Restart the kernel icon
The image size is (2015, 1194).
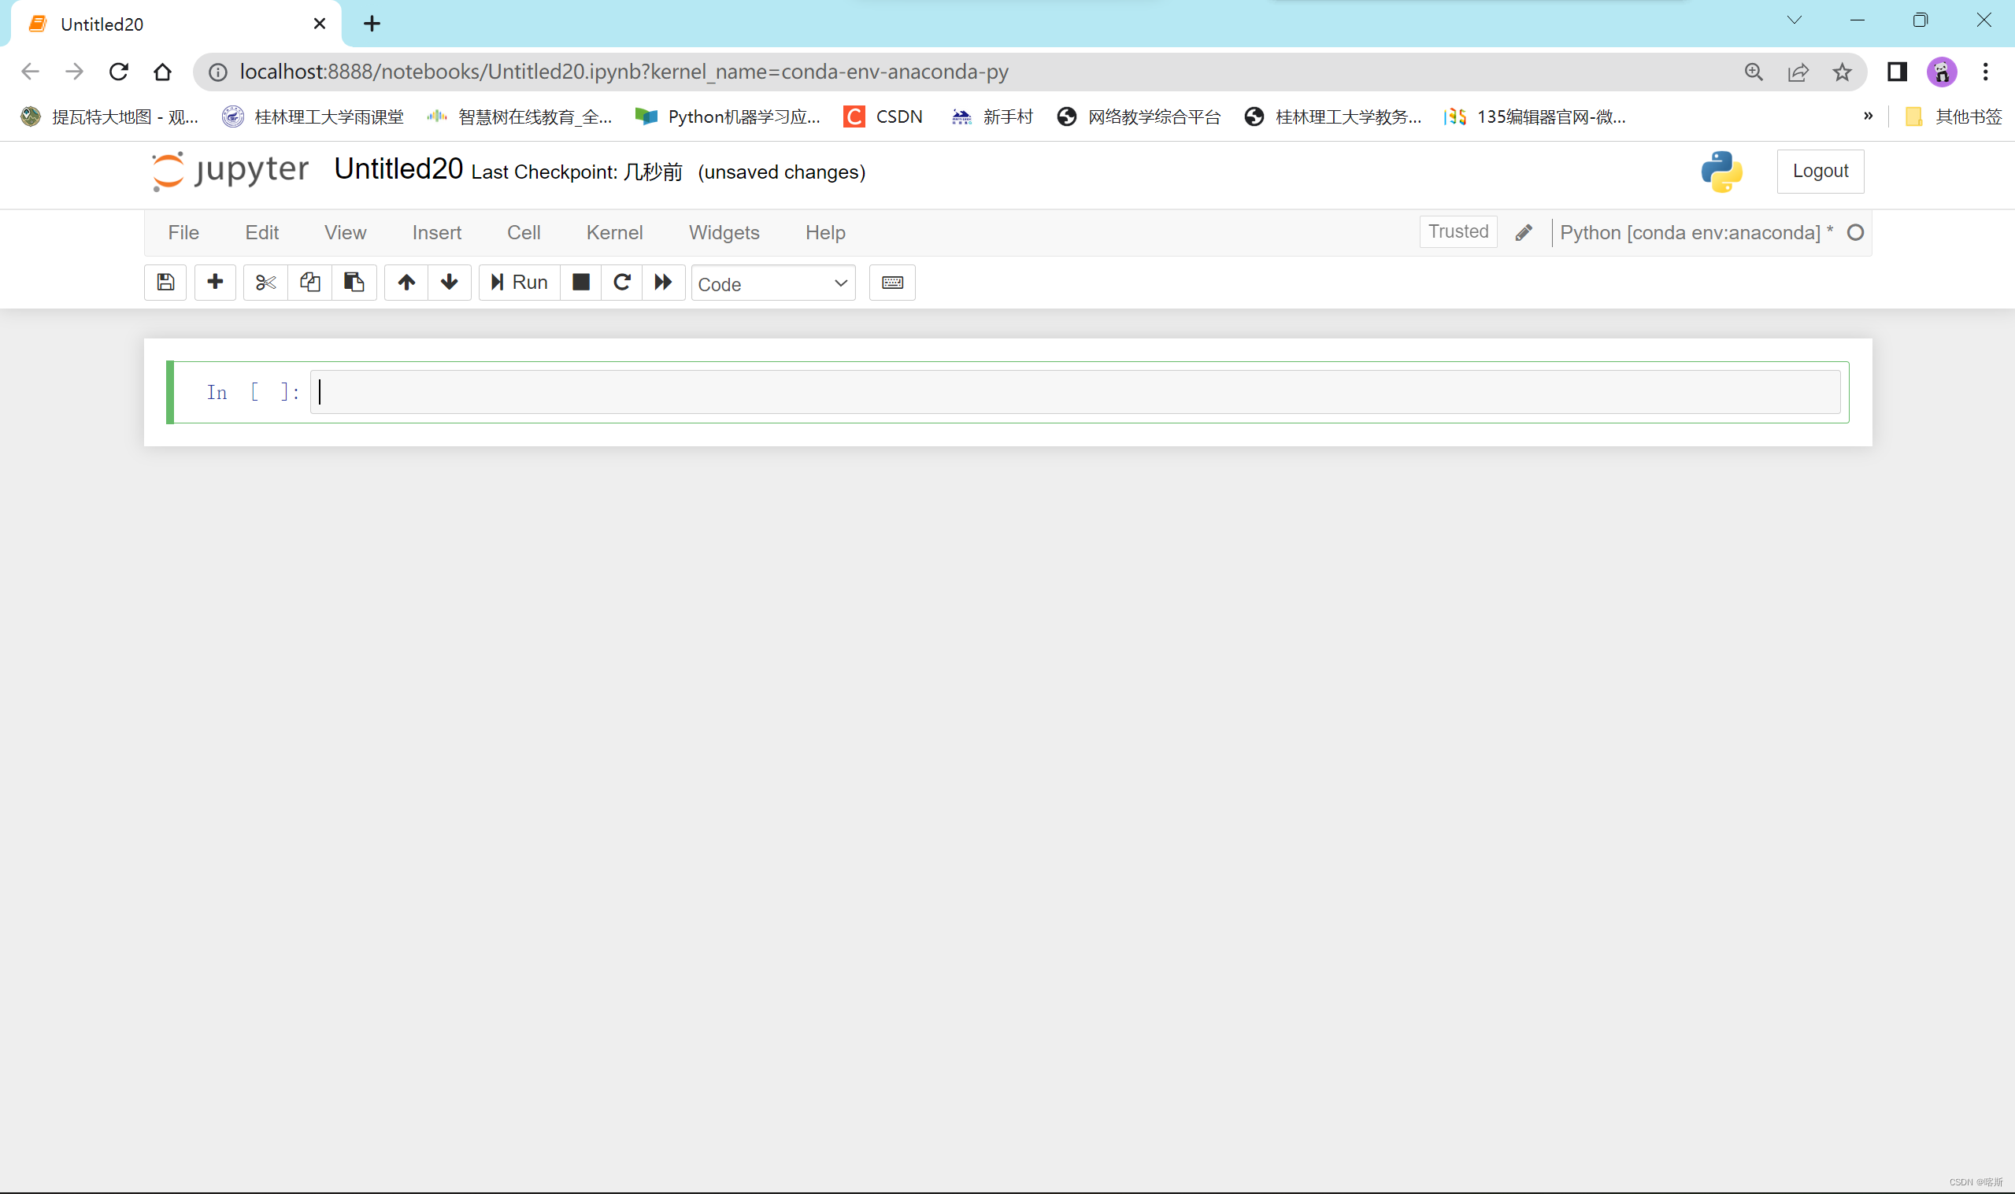pyautogui.click(x=622, y=283)
